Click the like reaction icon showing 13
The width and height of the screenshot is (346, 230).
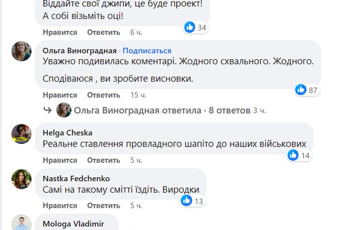click(x=186, y=201)
